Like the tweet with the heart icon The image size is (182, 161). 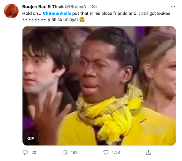[106, 152]
